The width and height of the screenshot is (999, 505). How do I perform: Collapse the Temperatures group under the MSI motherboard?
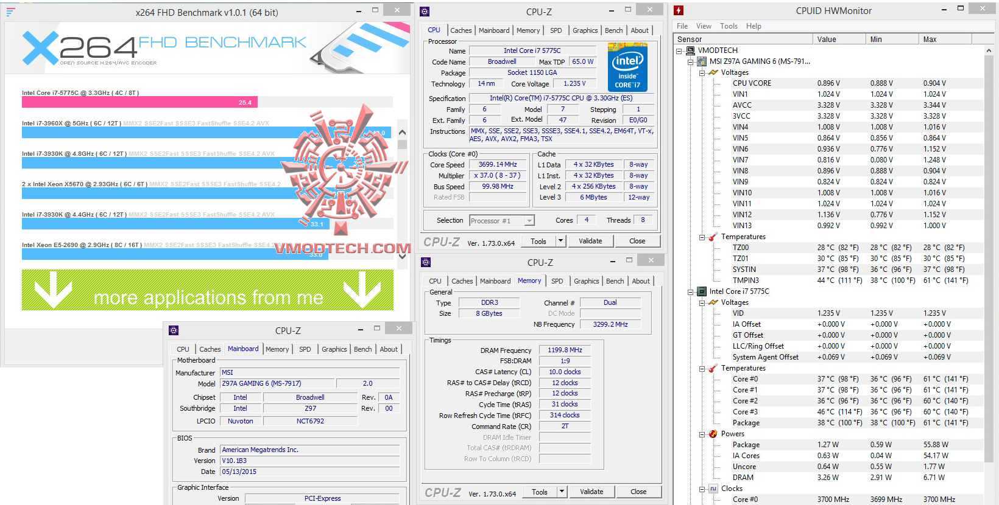click(702, 237)
